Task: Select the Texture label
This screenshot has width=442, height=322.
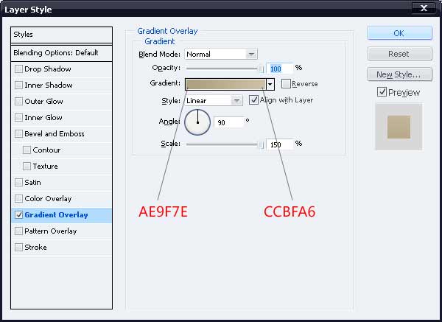Action: tap(45, 166)
